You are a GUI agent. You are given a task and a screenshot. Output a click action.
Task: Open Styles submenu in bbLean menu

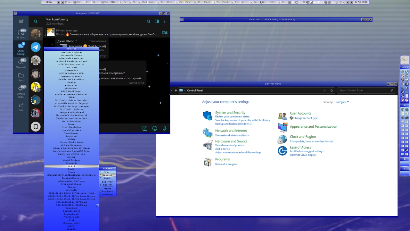[x=107, y=188]
